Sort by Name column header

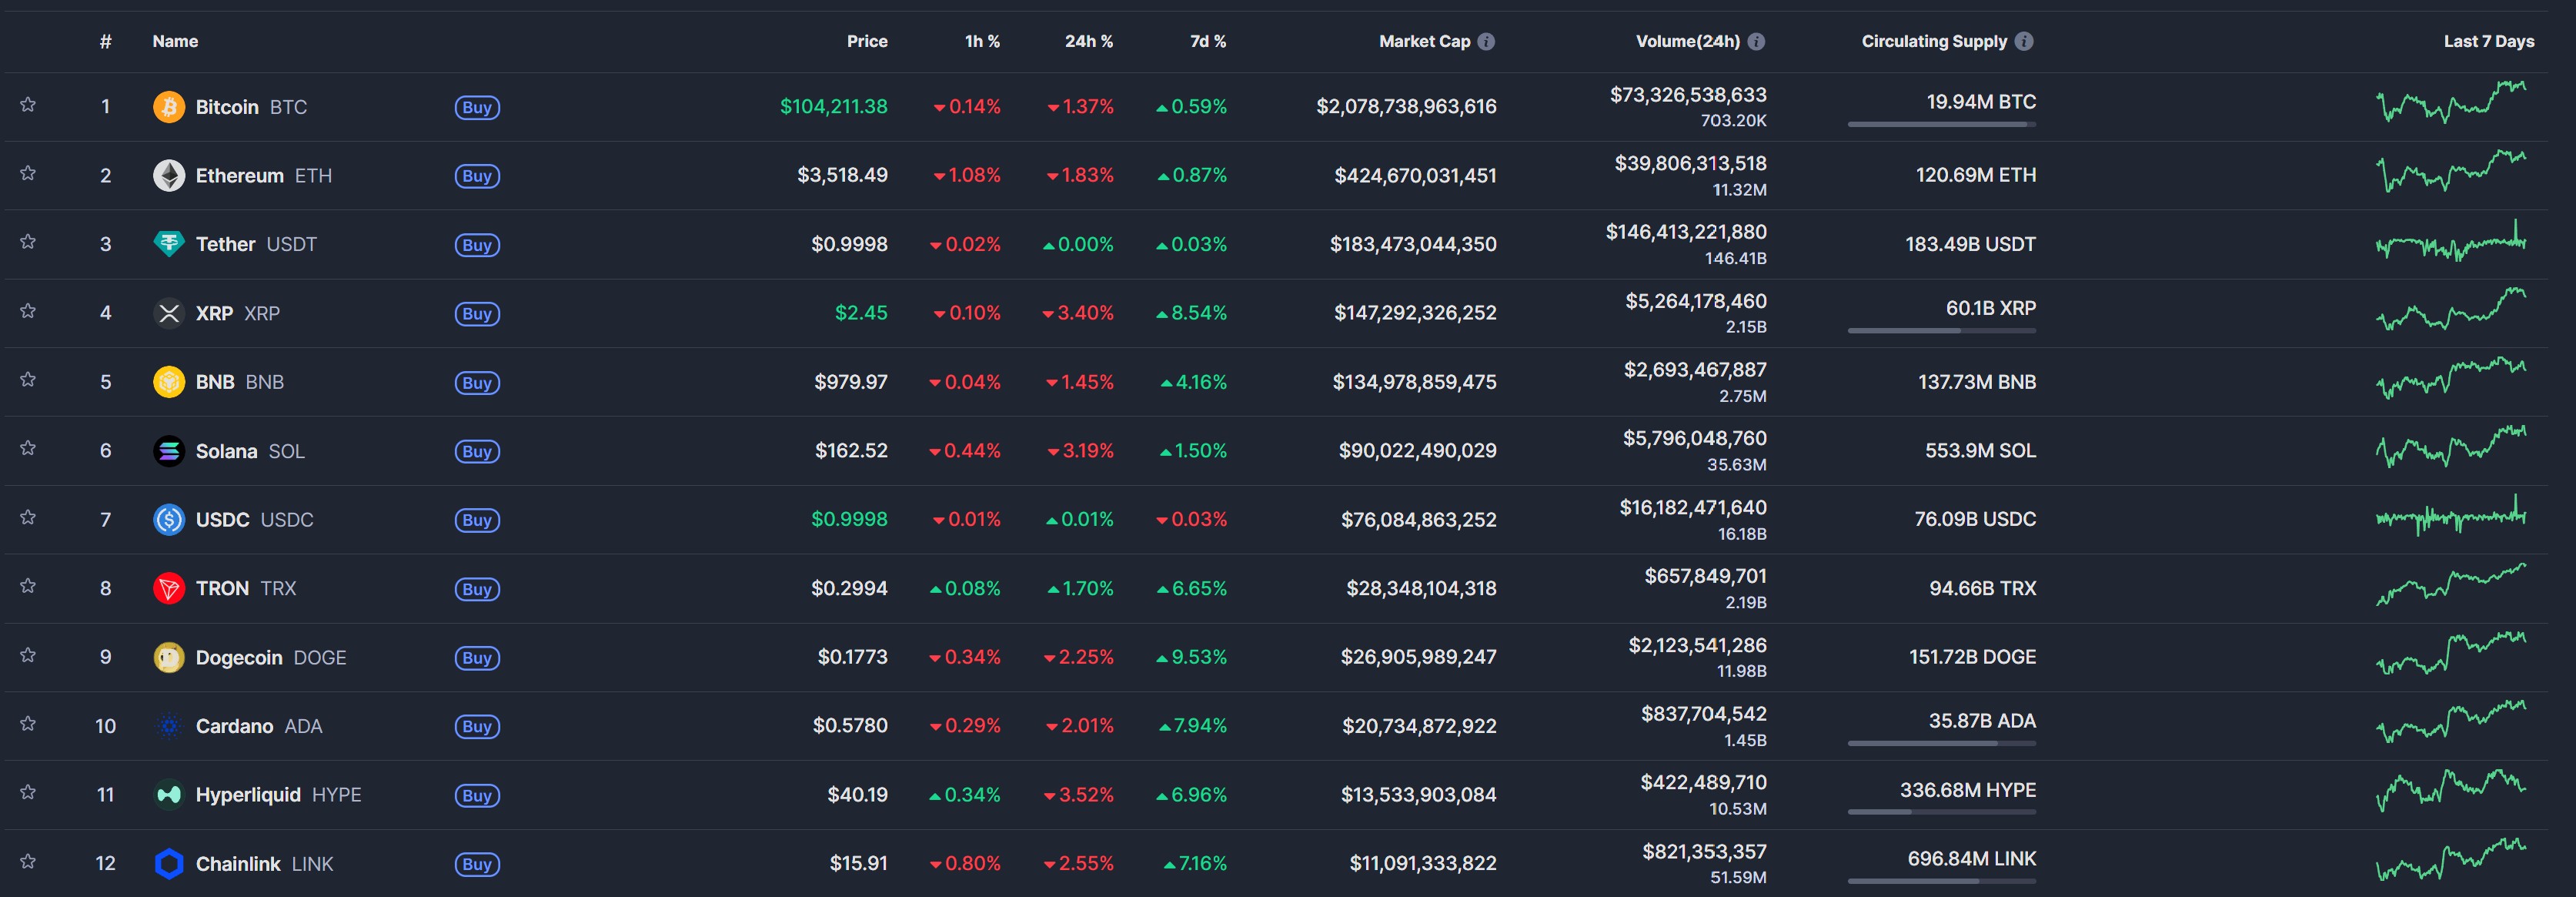[175, 41]
